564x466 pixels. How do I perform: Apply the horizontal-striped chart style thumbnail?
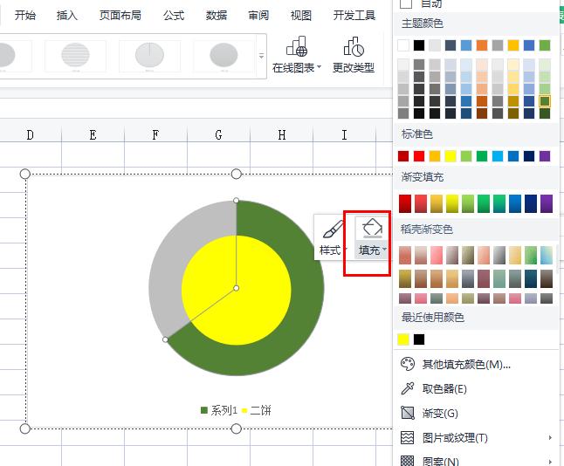[75, 56]
